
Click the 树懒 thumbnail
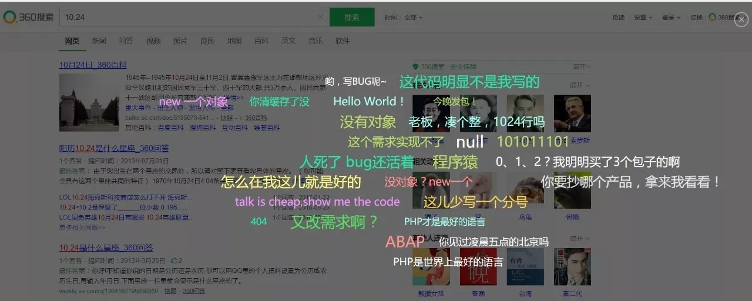click(572, 190)
